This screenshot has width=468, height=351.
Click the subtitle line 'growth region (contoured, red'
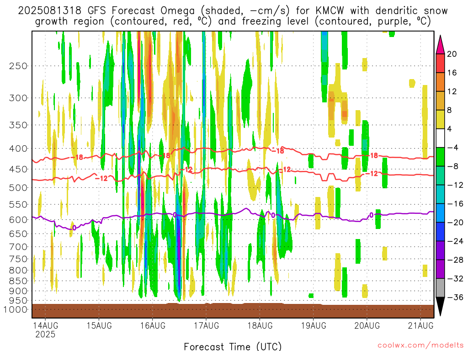click(233, 21)
